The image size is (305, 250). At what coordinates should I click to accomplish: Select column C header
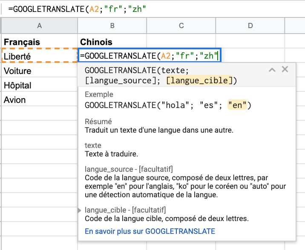tap(181, 26)
